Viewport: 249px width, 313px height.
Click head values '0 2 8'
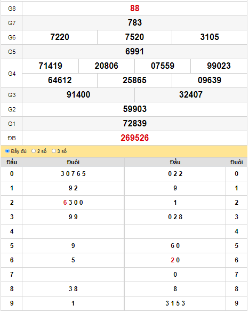coord(175,217)
